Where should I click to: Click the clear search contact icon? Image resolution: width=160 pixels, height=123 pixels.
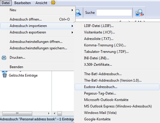(x=139, y=13)
